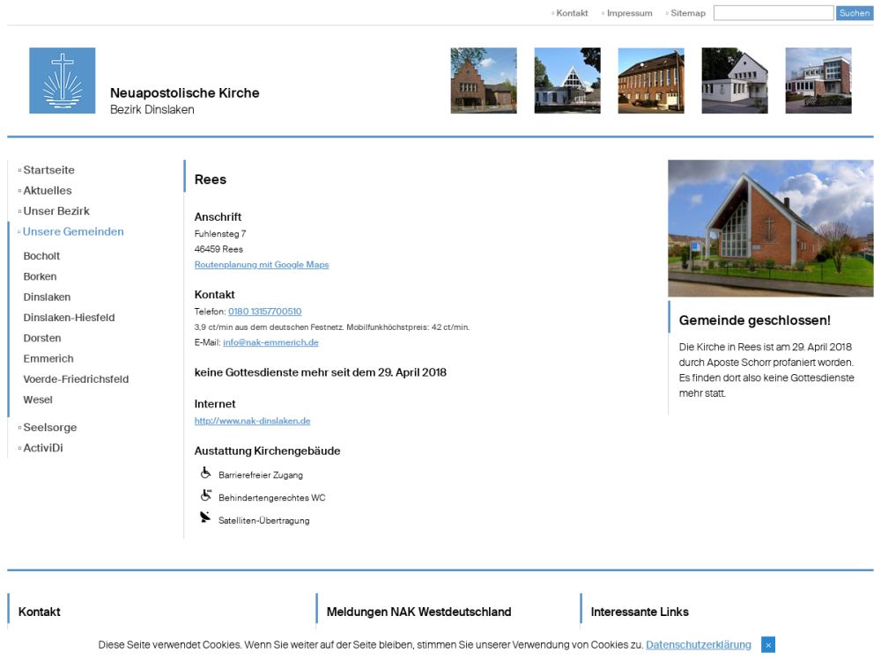Open the fifth church thumbnail in header
Viewport: 881px width, 660px height.
click(818, 81)
